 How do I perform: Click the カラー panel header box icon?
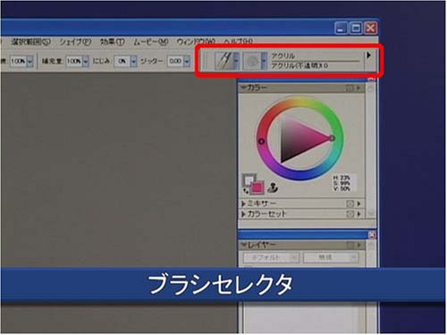(x=350, y=88)
